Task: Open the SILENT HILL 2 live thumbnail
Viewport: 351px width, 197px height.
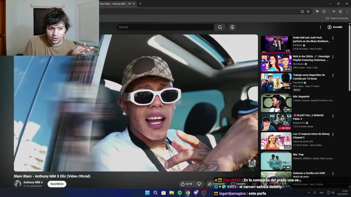Action: coord(276,122)
